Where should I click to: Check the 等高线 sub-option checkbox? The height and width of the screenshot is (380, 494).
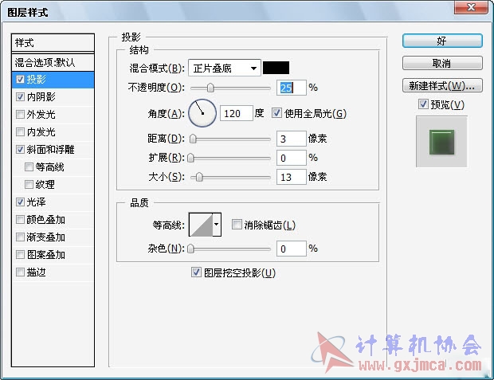(x=29, y=167)
